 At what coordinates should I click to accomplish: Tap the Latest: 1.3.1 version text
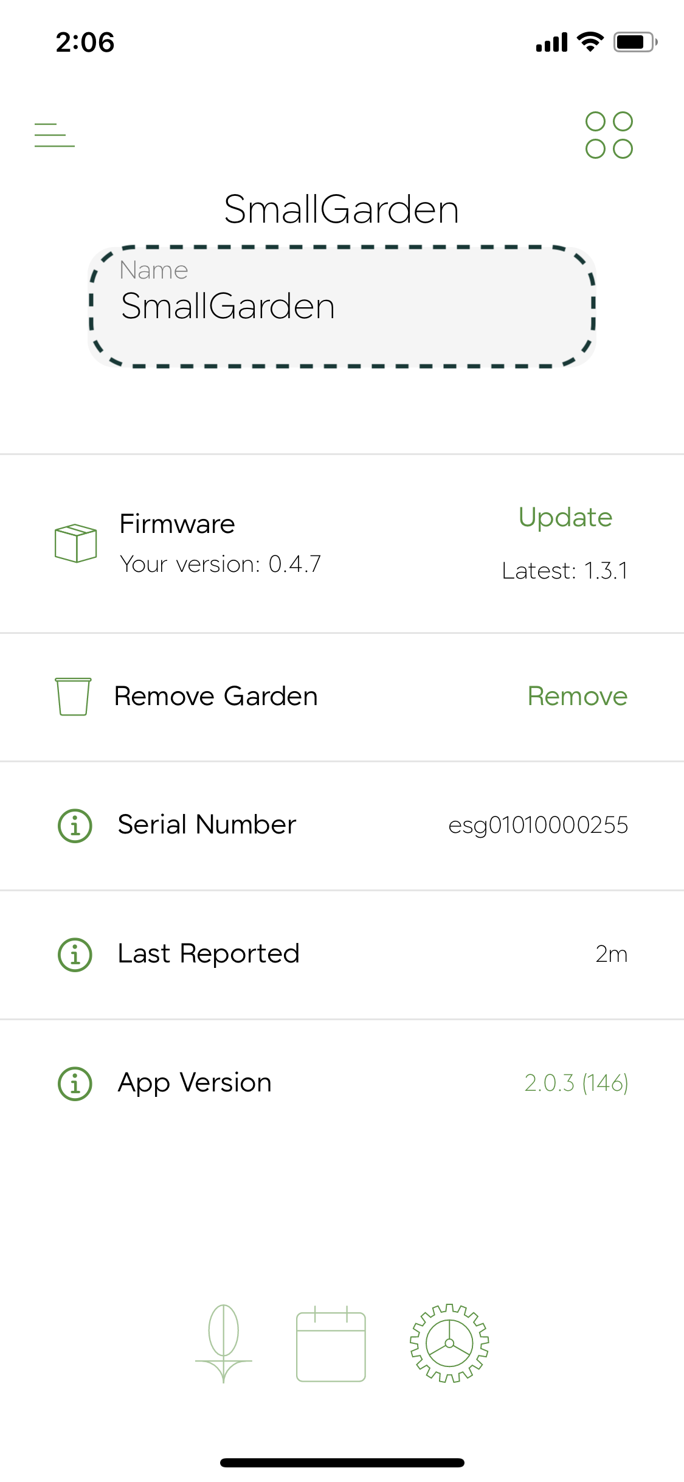565,571
